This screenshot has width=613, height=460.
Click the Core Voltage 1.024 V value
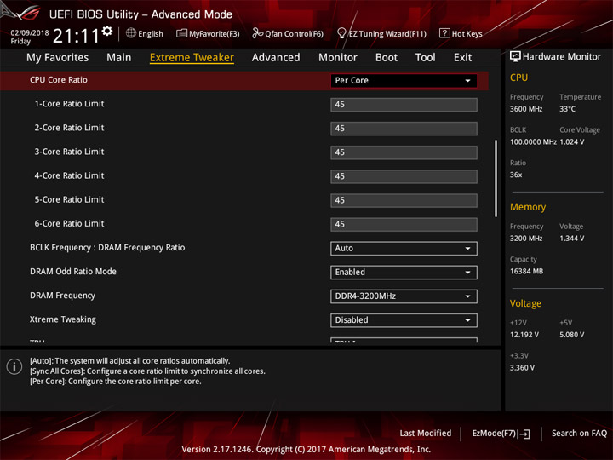(572, 142)
